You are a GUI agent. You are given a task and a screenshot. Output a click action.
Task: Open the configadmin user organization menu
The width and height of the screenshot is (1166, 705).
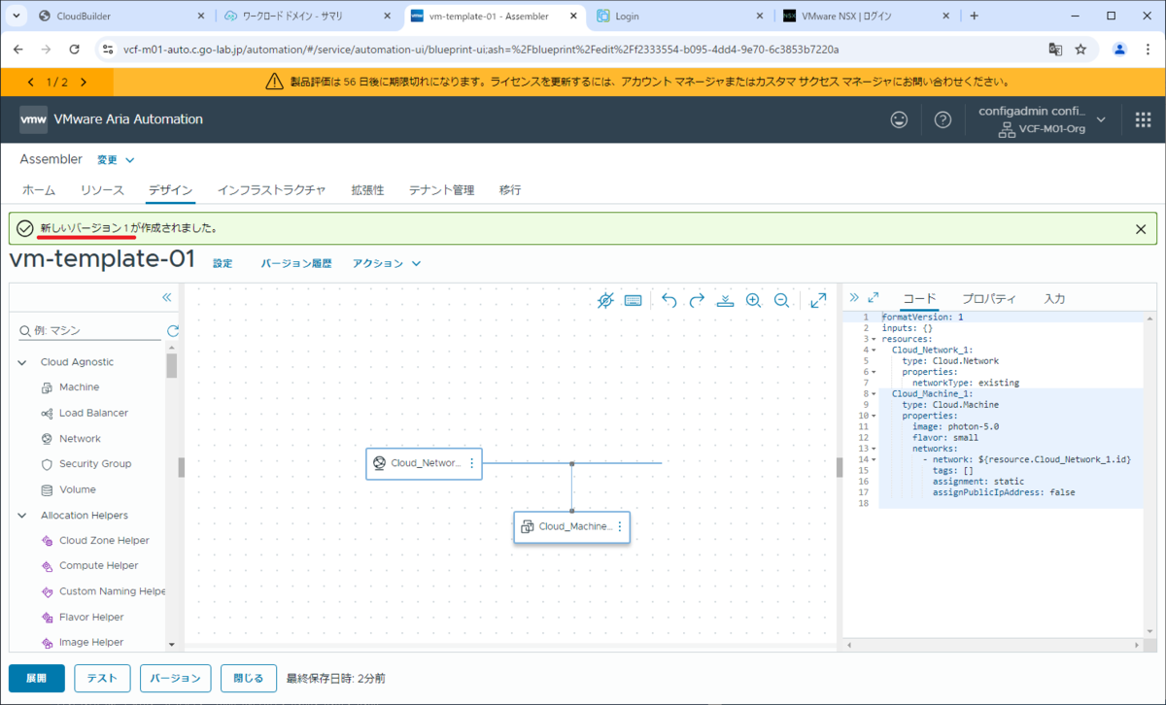[1043, 119]
